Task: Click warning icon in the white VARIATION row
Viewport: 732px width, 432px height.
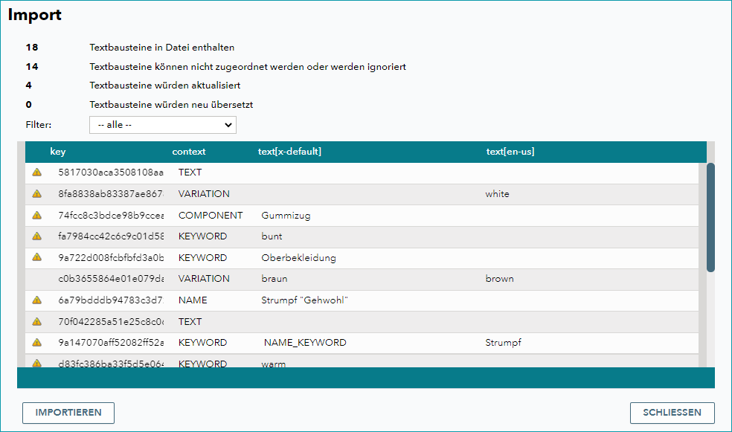Action: pyautogui.click(x=37, y=193)
